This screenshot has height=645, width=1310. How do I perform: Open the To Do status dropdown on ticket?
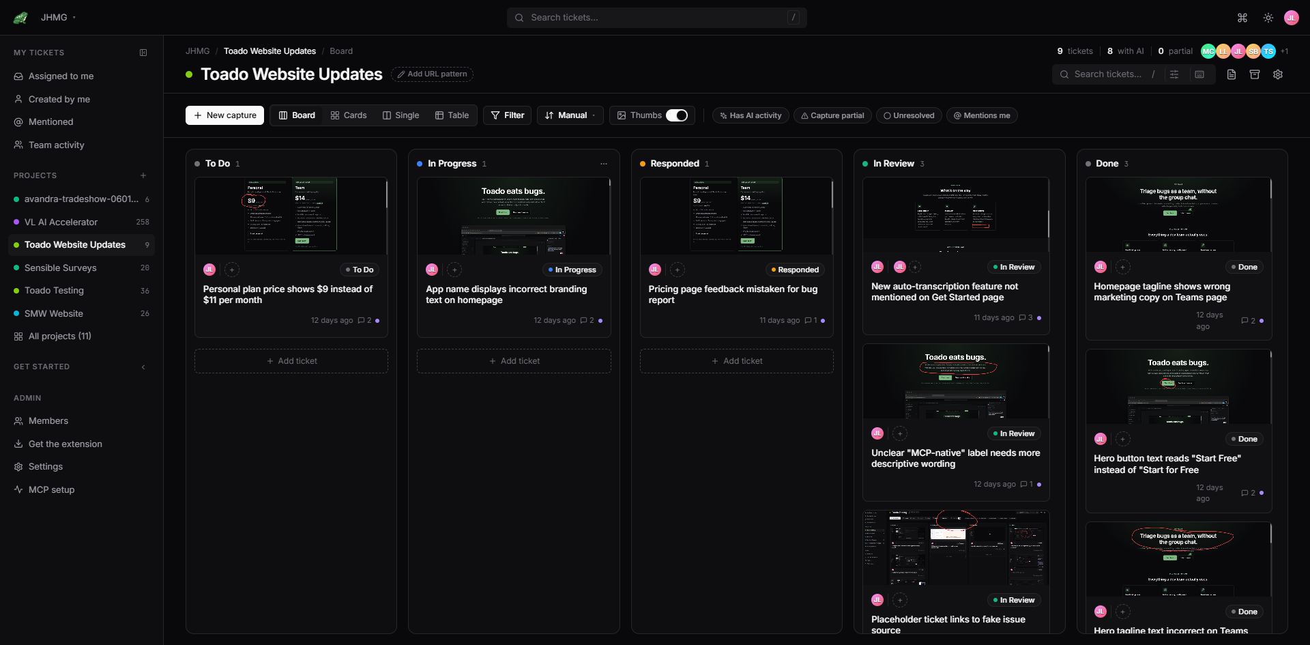click(x=360, y=270)
